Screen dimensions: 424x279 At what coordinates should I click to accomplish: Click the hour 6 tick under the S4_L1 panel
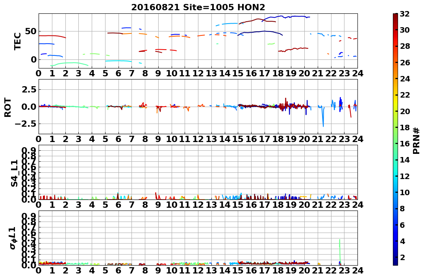118,205
